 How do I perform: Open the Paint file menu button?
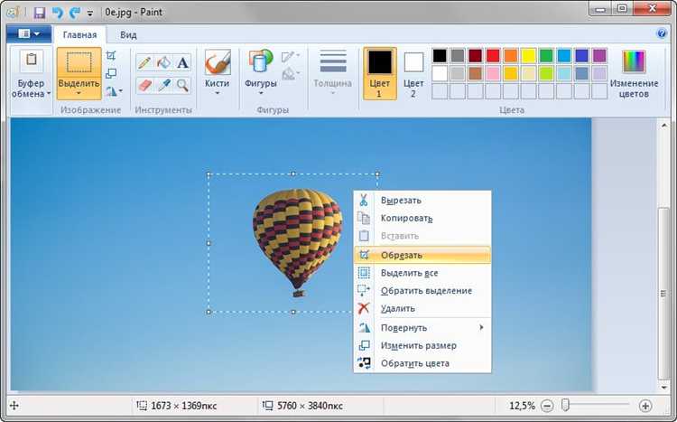click(x=29, y=33)
